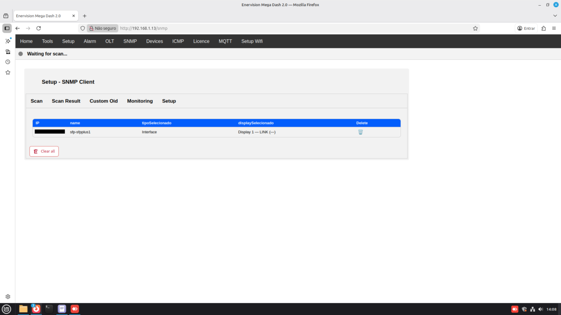
Task: Adjust the volume from the system tray
Action: [x=540, y=309]
